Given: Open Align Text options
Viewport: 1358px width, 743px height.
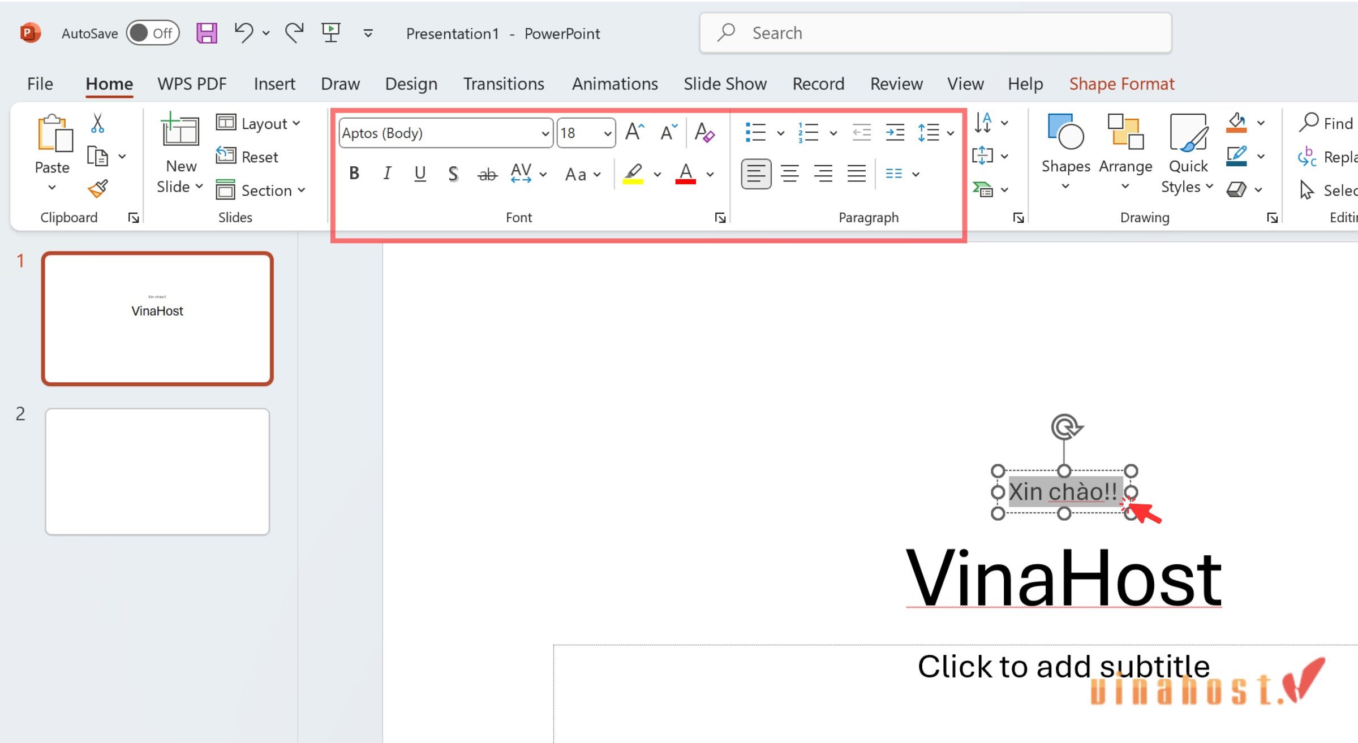Looking at the screenshot, I should [990, 156].
